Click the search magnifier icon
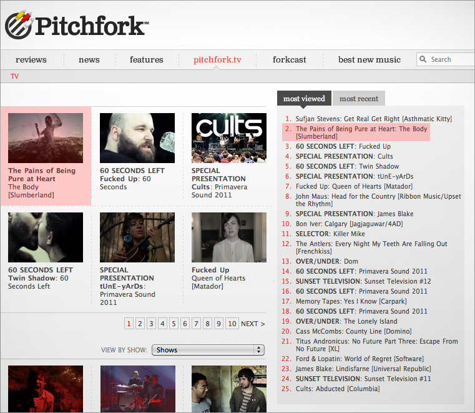This screenshot has width=475, height=413. (x=423, y=59)
